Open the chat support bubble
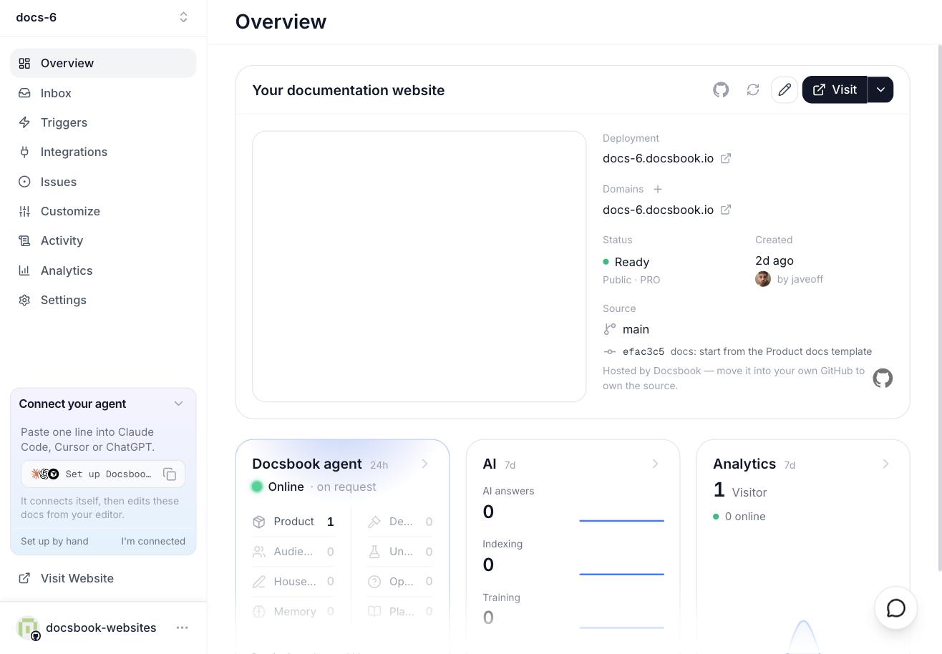 (x=896, y=608)
